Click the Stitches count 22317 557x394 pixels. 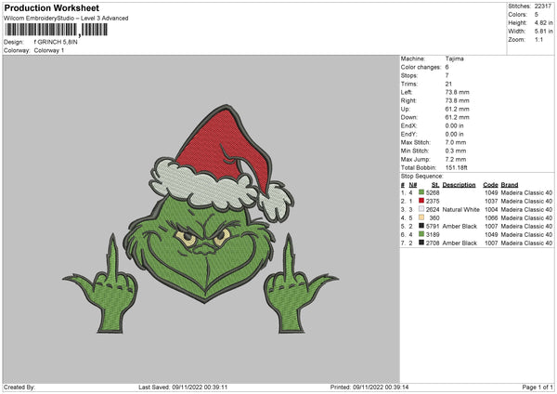click(543, 7)
